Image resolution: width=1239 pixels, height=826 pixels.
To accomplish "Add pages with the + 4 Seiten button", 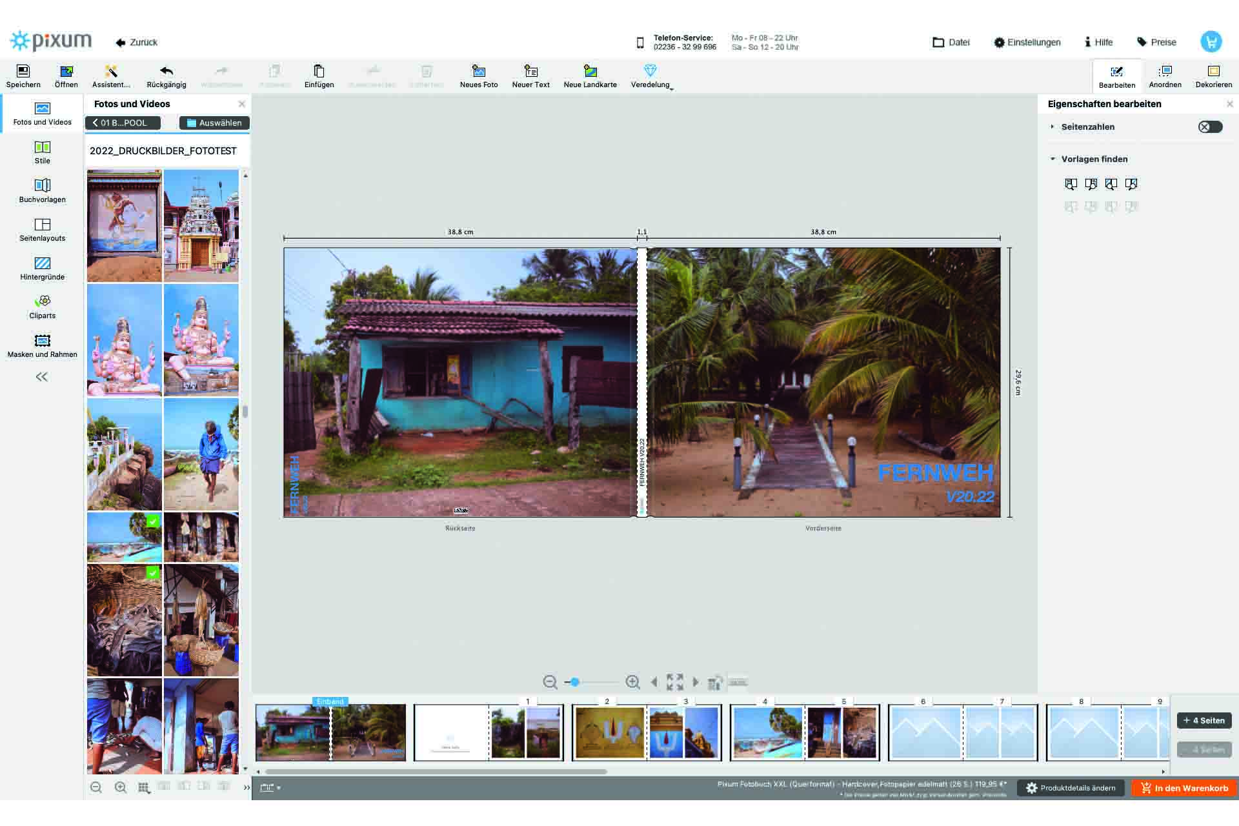I will pyautogui.click(x=1204, y=720).
